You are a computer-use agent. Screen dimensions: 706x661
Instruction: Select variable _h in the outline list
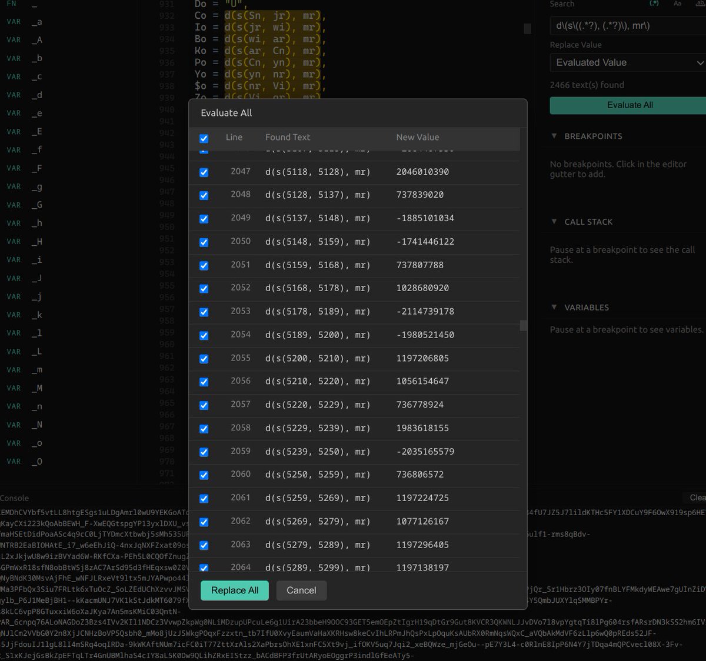pos(36,223)
